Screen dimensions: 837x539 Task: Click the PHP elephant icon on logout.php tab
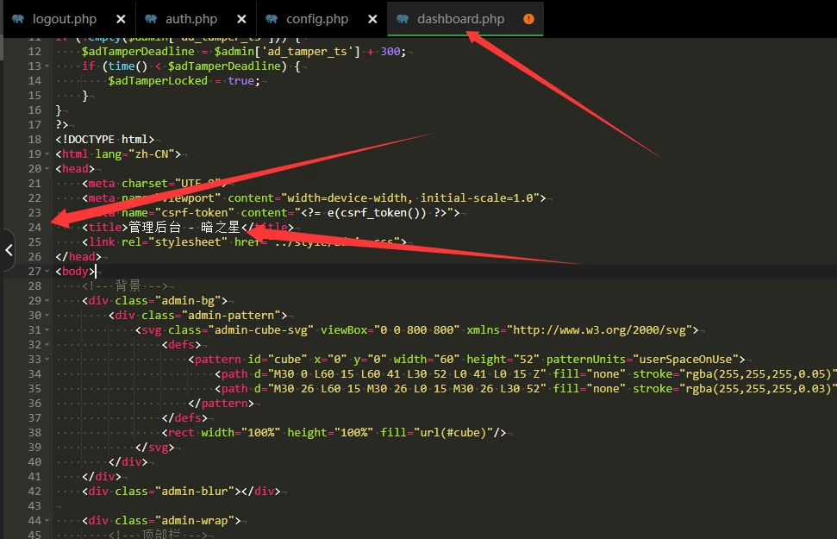point(18,19)
